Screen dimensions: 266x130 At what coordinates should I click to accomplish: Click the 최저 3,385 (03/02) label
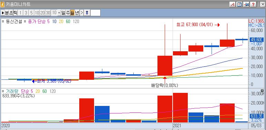54,81
